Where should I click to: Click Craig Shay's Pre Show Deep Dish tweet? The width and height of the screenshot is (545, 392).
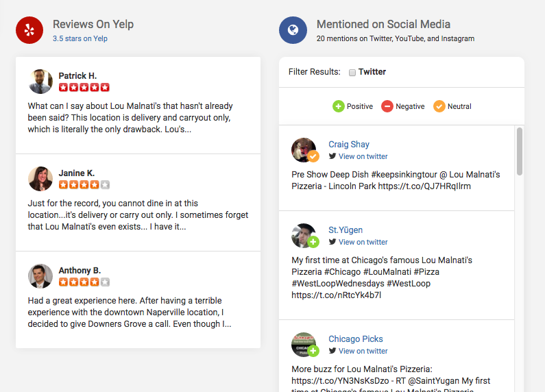point(396,180)
